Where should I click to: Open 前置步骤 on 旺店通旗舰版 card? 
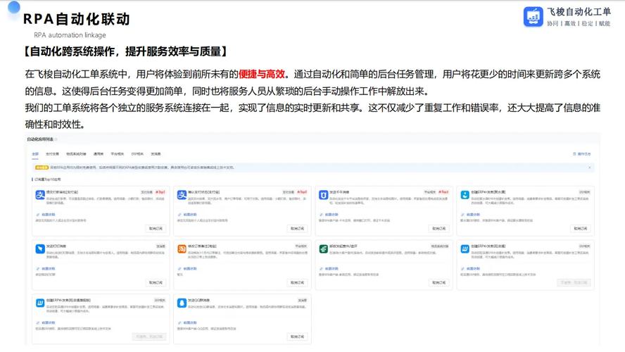pyautogui.click(x=49, y=322)
